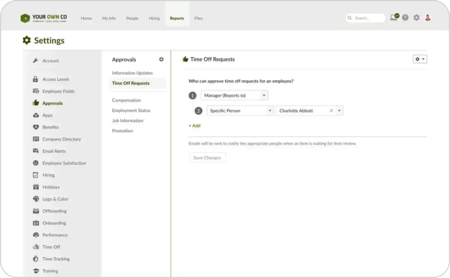Click the Your Own Co logo
Image resolution: width=450 pixels, height=278 pixels.
point(44,18)
